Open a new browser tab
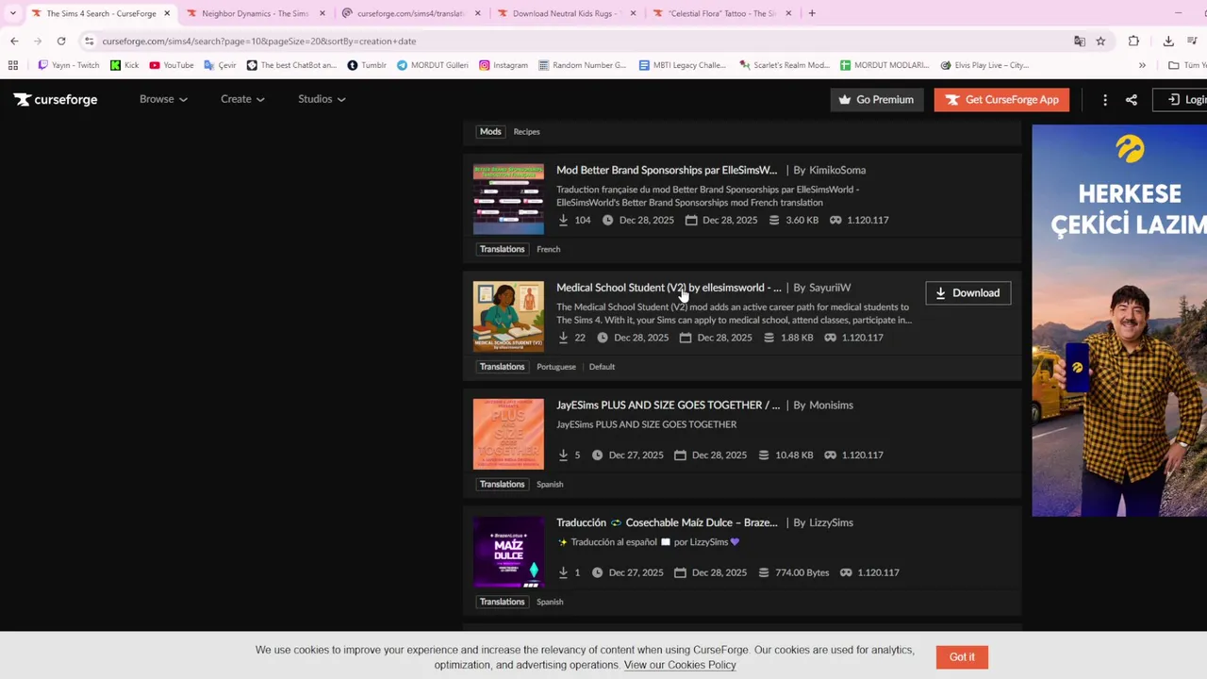Viewport: 1207px width, 679px height. 812,13
